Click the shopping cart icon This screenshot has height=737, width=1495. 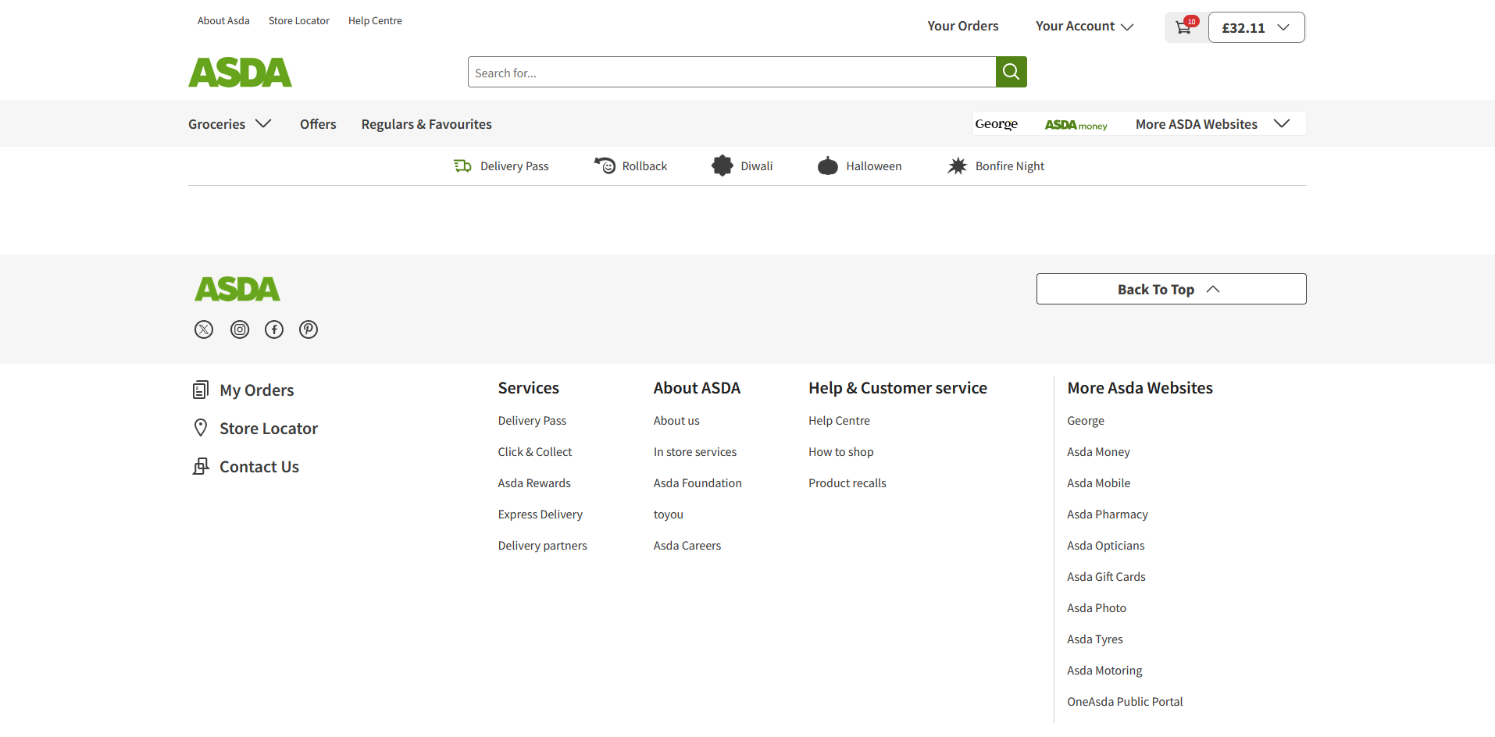click(1184, 27)
